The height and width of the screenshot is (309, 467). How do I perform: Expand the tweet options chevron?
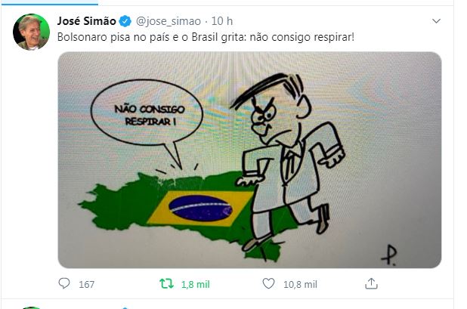point(436,21)
